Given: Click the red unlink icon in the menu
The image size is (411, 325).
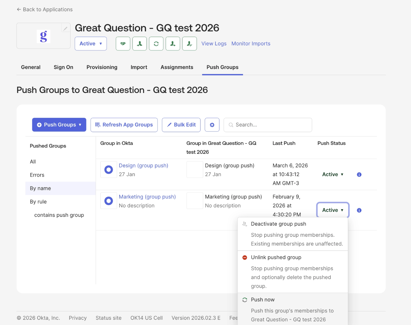Looking at the screenshot, I should 245,257.
